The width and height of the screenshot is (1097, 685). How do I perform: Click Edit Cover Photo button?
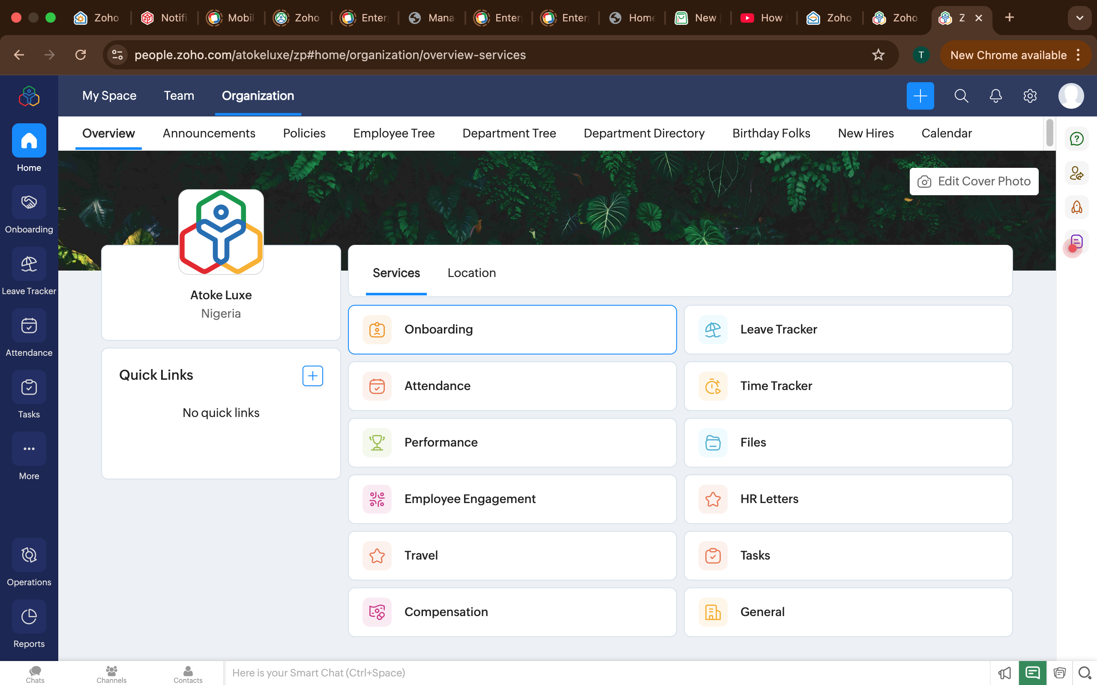(974, 181)
